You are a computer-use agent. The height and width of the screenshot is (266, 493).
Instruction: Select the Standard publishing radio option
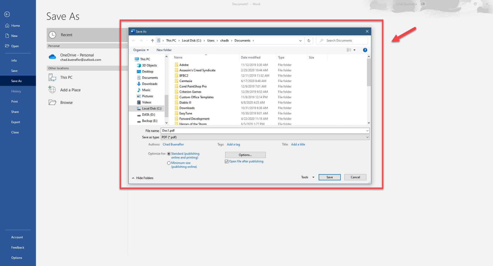point(169,154)
